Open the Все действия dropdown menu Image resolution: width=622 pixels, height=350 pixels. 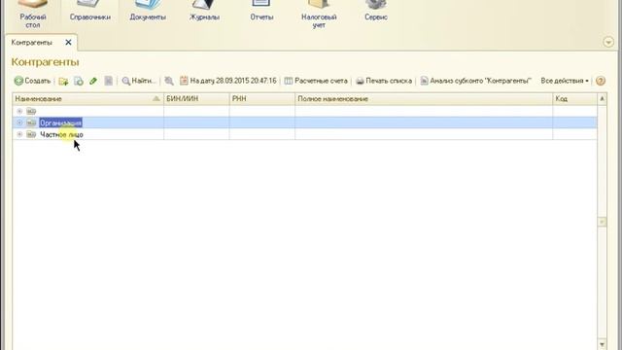pyautogui.click(x=565, y=81)
